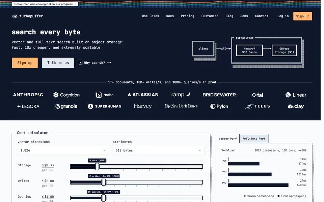
Task: Click the Warm namespace legend label
Action: 261,196
